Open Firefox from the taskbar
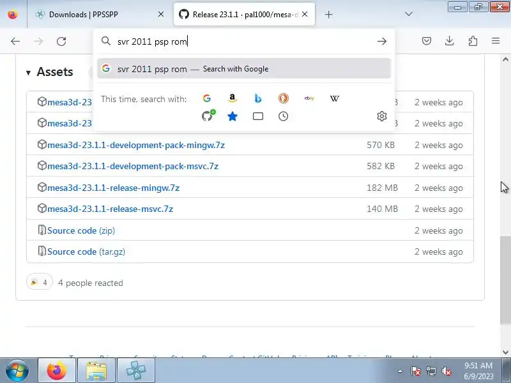This screenshot has height=383, width=511. (57, 370)
